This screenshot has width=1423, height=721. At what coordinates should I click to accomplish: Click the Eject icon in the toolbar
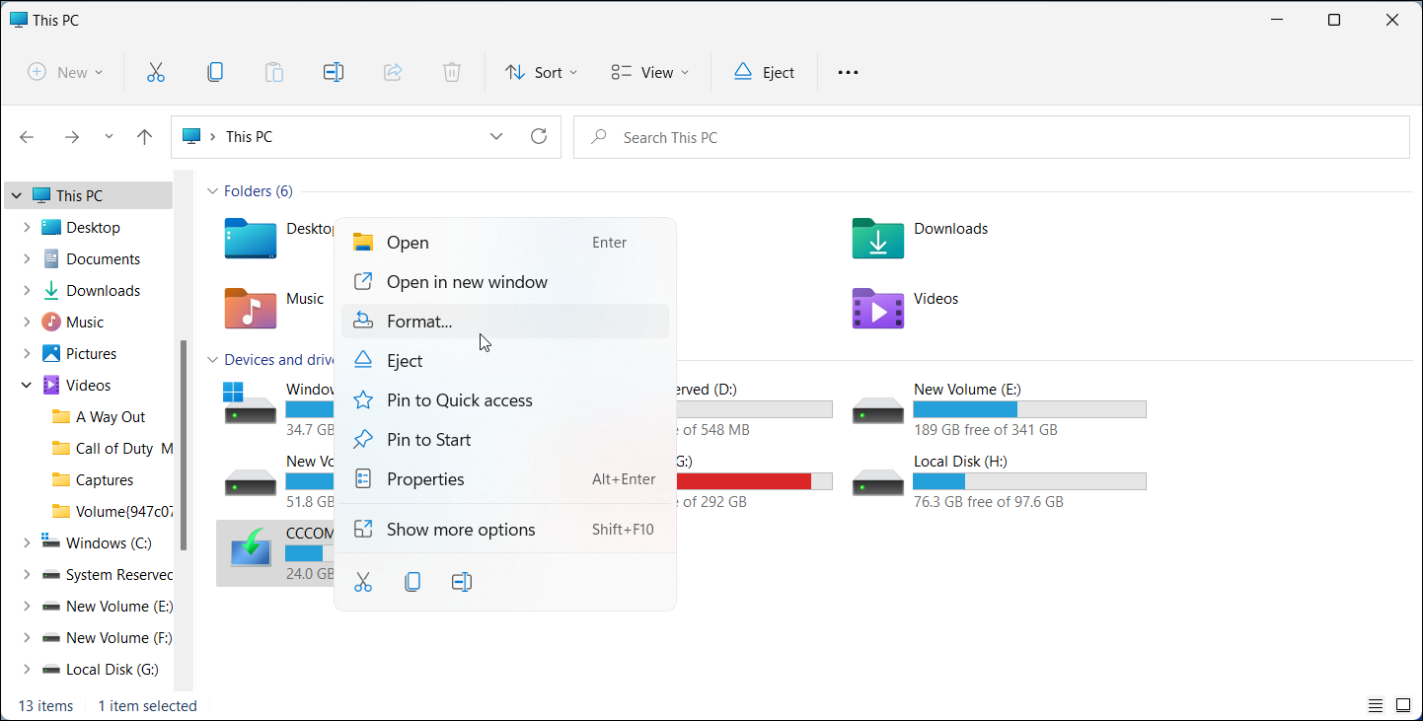click(764, 71)
